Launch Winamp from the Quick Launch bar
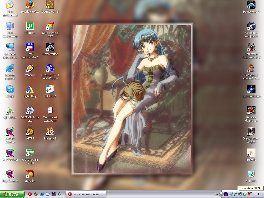This screenshot has height=198, width=264. [x=36, y=194]
